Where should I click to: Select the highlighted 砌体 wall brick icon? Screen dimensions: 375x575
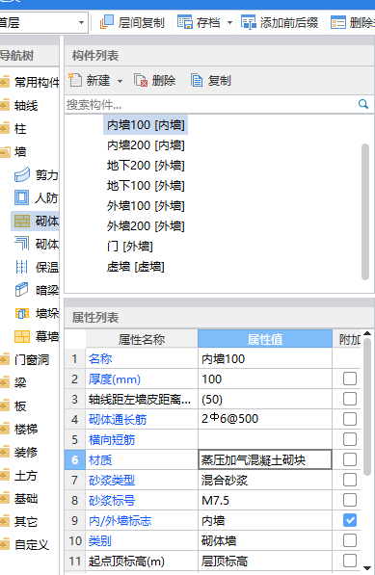click(x=22, y=221)
